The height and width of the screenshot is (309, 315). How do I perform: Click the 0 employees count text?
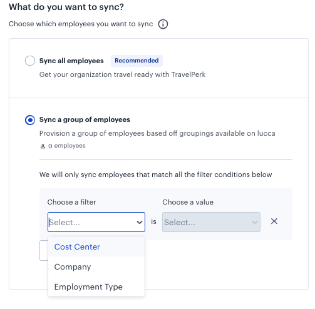tap(67, 146)
